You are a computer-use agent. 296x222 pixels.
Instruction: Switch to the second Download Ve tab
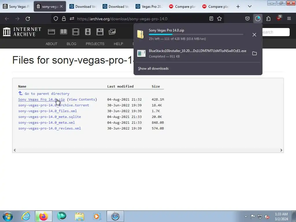(116, 6)
